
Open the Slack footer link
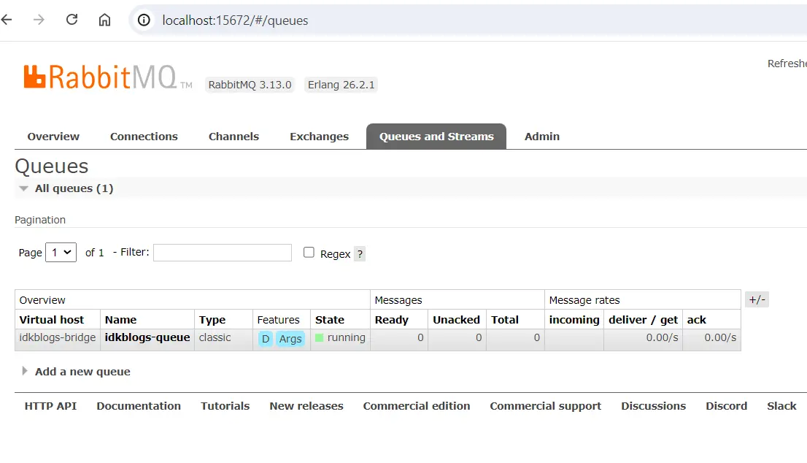(x=781, y=406)
